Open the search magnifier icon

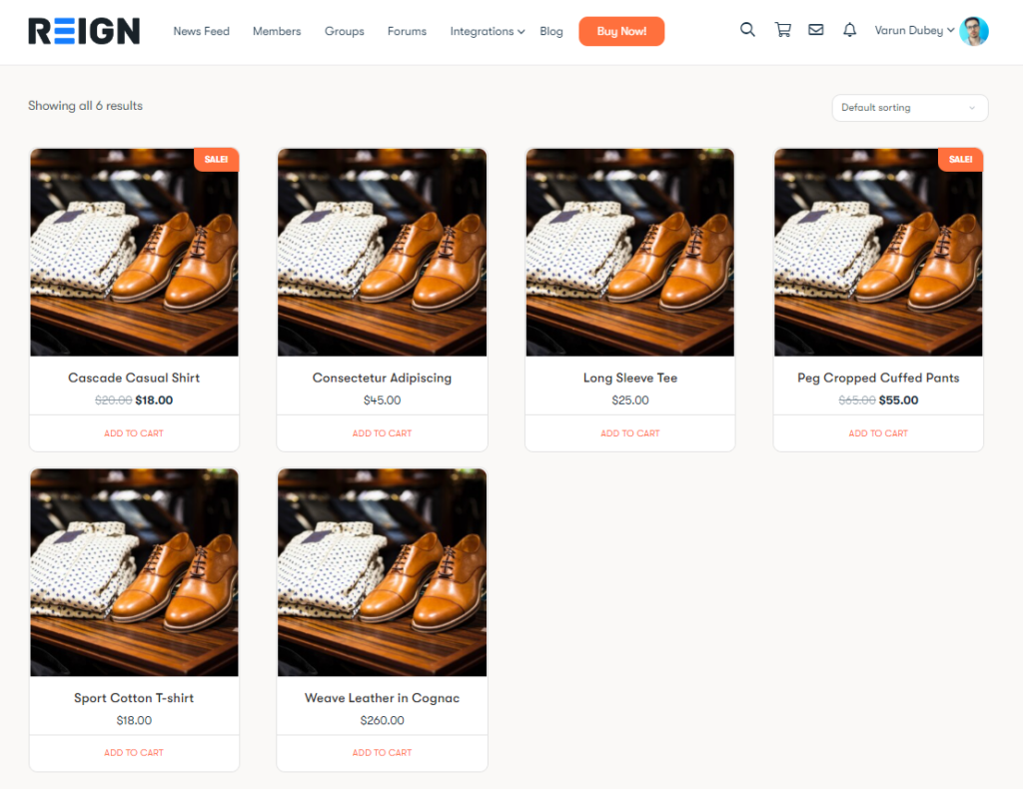tap(747, 30)
